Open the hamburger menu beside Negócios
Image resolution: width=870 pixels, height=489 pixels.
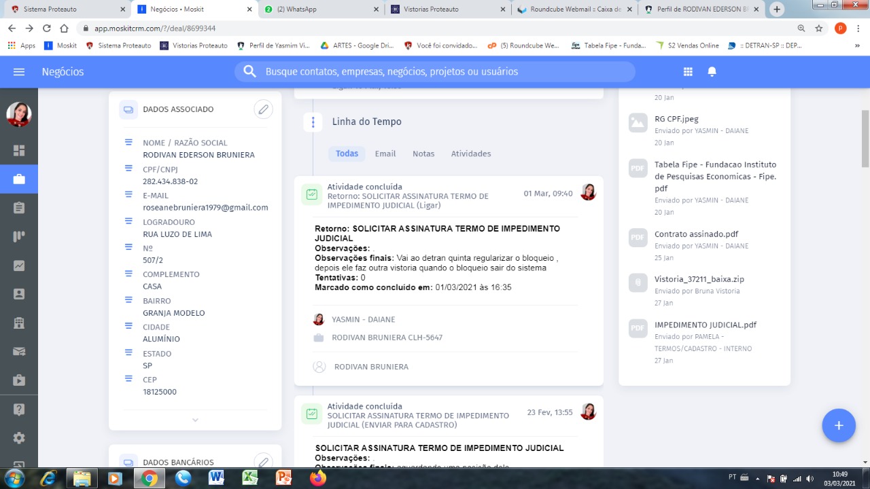pos(19,72)
